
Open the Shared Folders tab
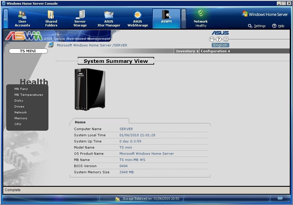51,19
